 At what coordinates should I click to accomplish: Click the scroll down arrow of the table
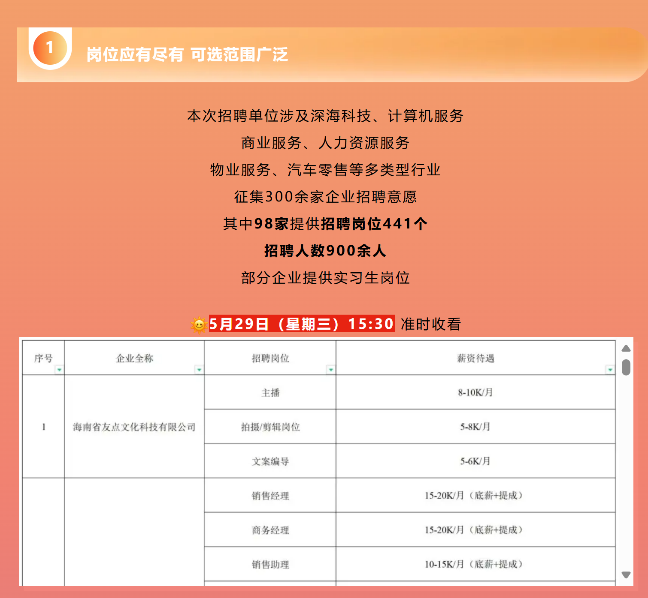[x=626, y=575]
